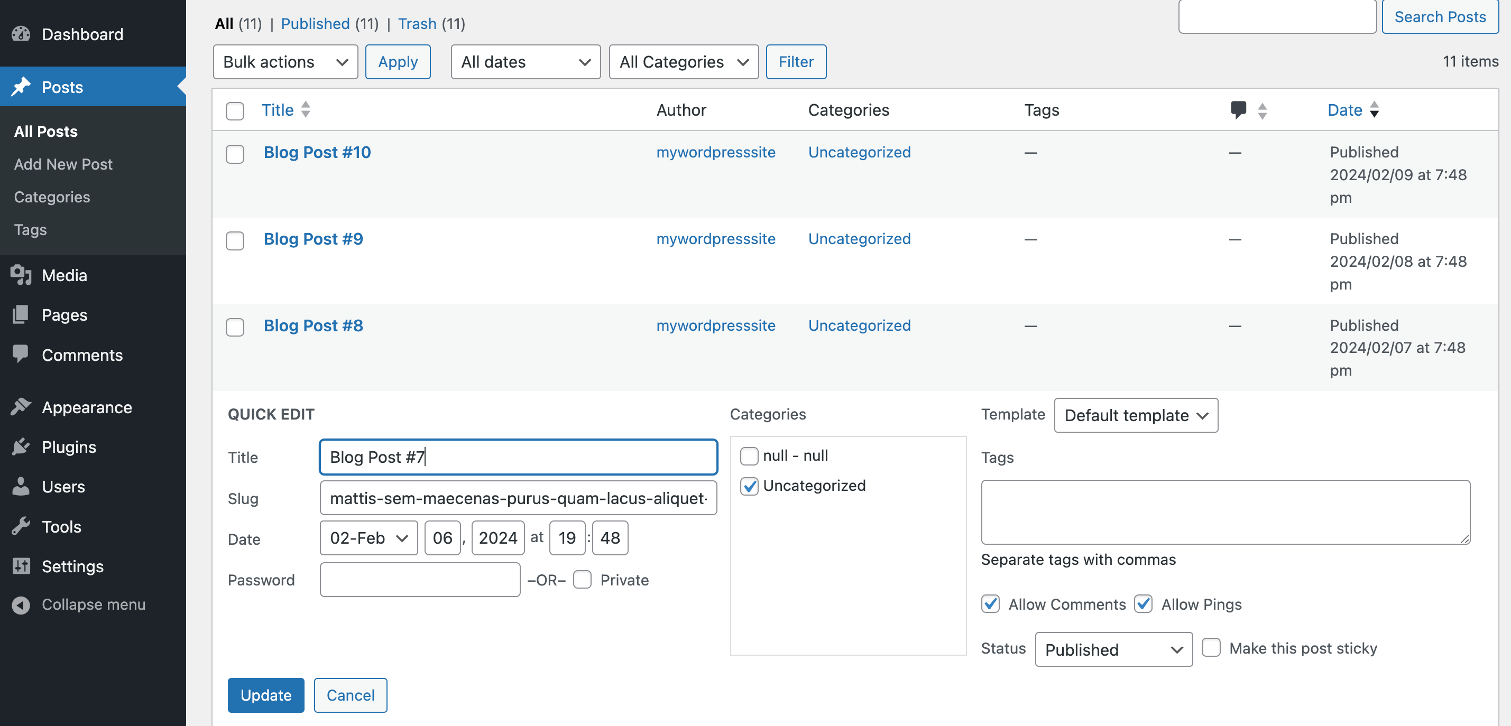Open the Default template dropdown
The height and width of the screenshot is (726, 1511).
[1136, 415]
